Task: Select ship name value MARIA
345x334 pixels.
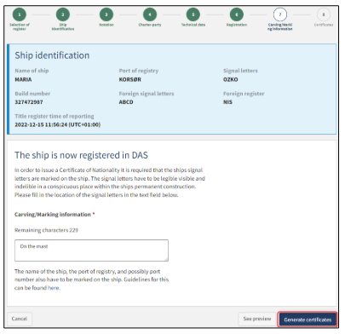Action: point(23,79)
